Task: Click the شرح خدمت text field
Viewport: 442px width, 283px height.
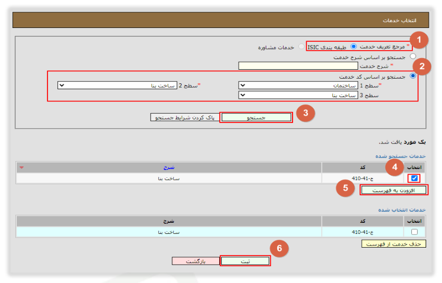Action: (298, 65)
